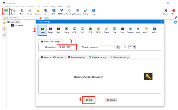
Task: Switch to Bookmark settings tab
Action: coord(120,57)
